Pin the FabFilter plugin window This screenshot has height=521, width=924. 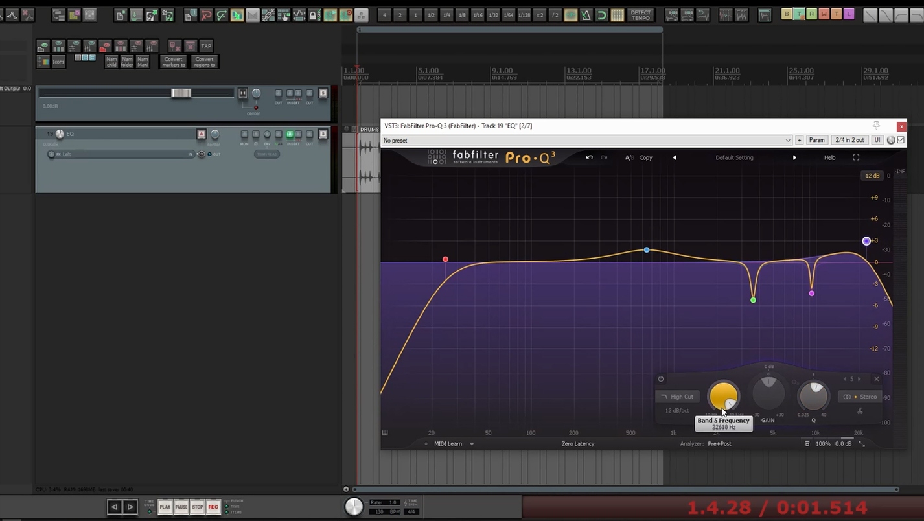[876, 126]
